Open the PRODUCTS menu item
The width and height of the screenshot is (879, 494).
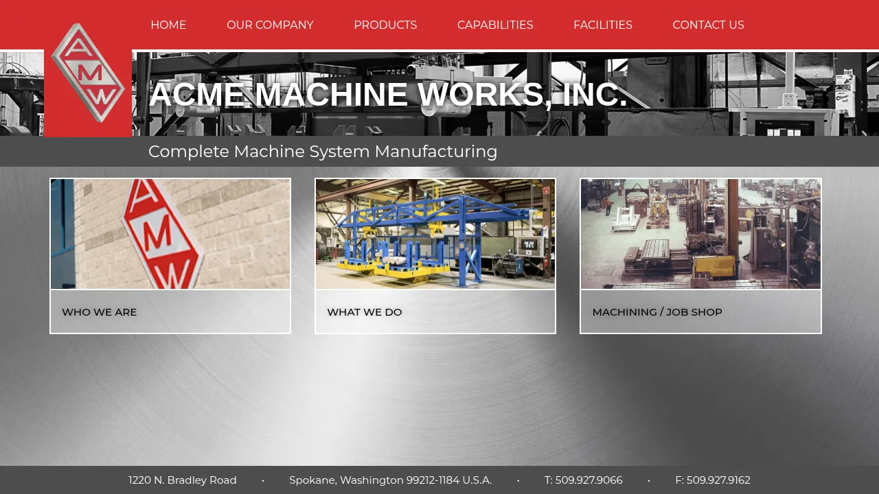pyautogui.click(x=385, y=25)
